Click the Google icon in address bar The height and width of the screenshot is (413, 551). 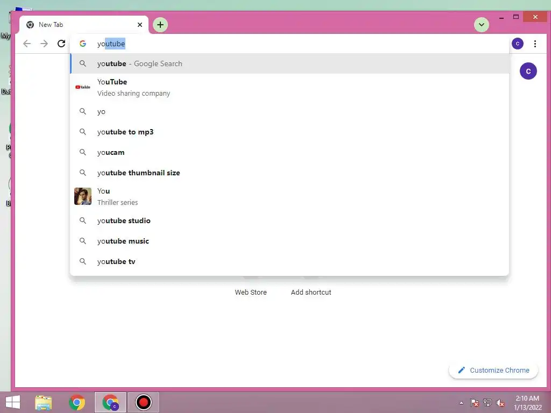coord(82,44)
